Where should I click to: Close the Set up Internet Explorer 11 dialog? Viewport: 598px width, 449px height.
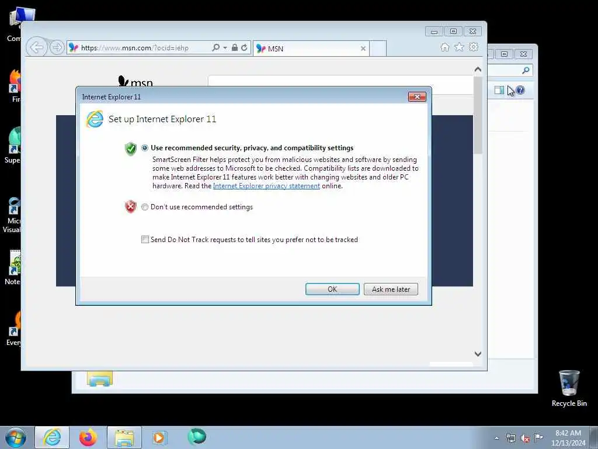417,96
